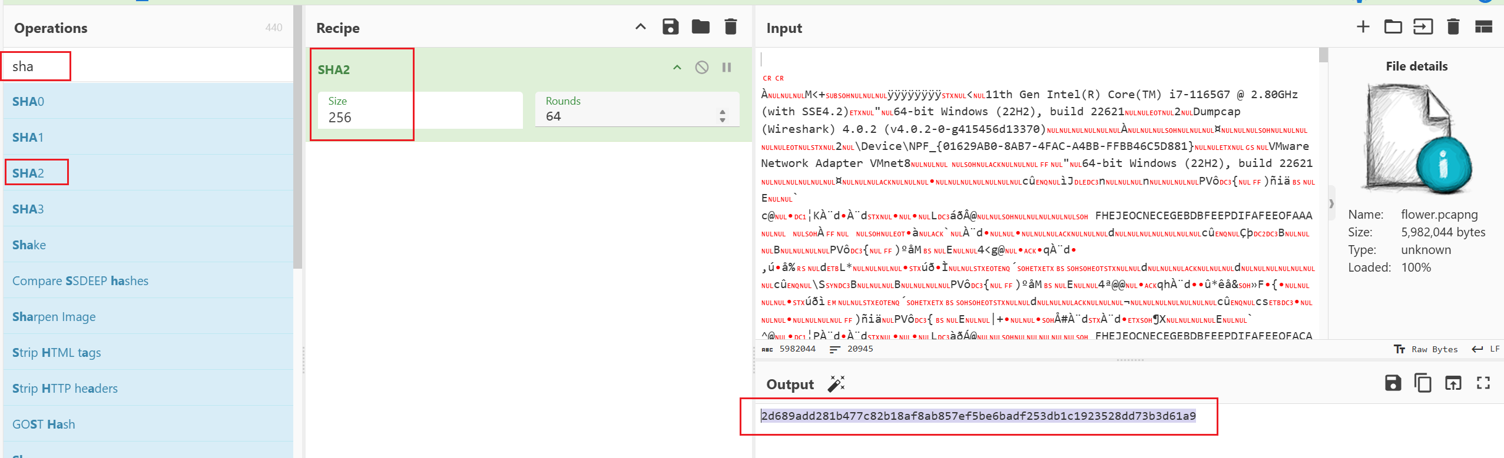Toggle breakpoint on SHA2 operation
Screen dimensions: 1504x458
[x=727, y=68]
